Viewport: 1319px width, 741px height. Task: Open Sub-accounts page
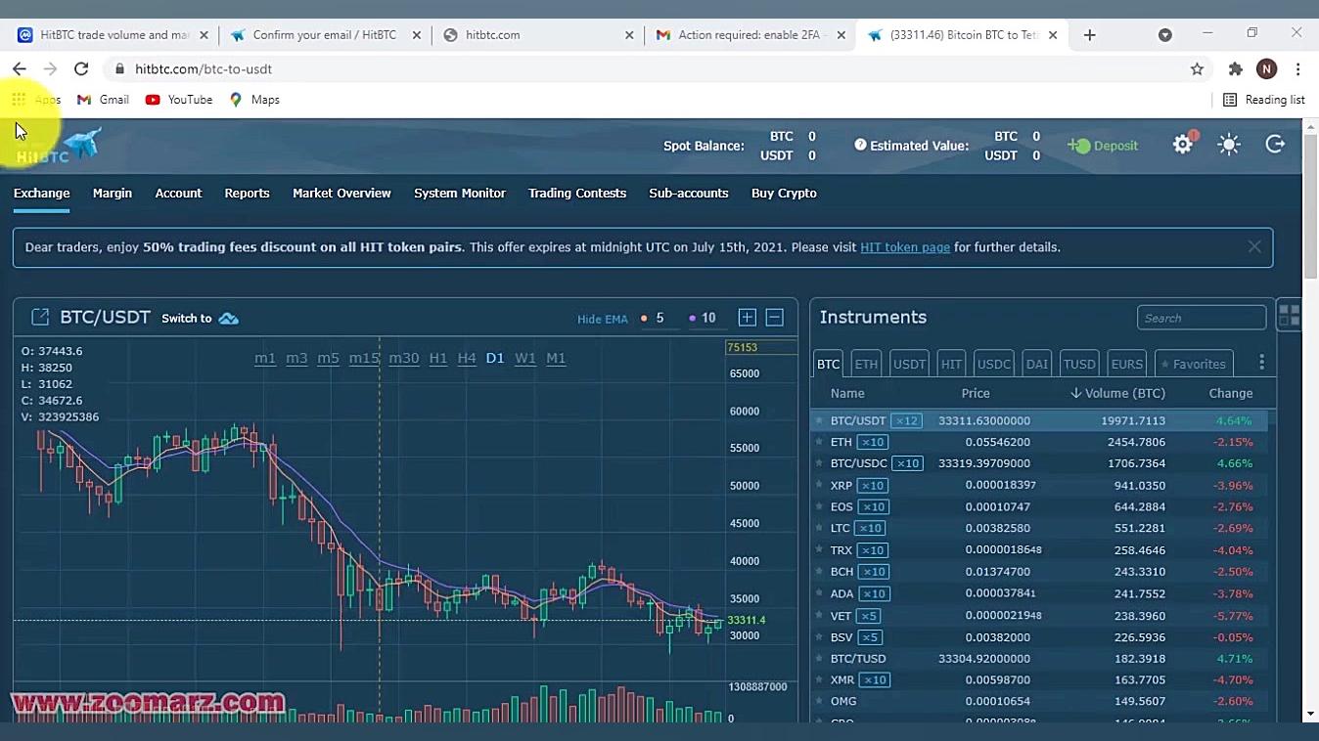click(689, 194)
